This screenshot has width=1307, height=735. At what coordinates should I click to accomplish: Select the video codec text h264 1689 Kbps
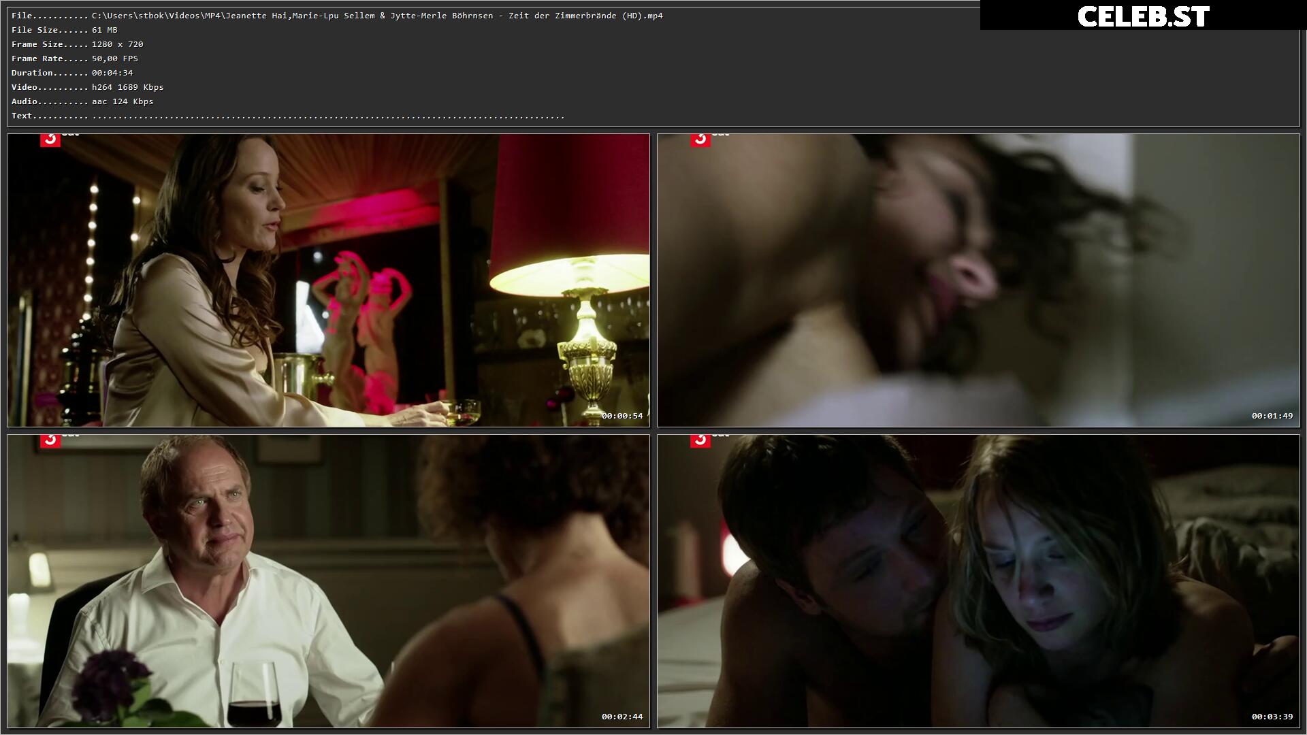click(x=128, y=87)
